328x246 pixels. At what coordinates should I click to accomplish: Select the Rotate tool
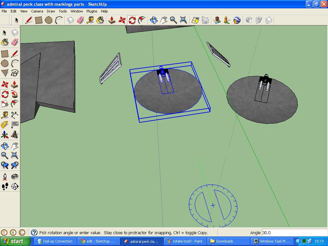click(x=4, y=94)
